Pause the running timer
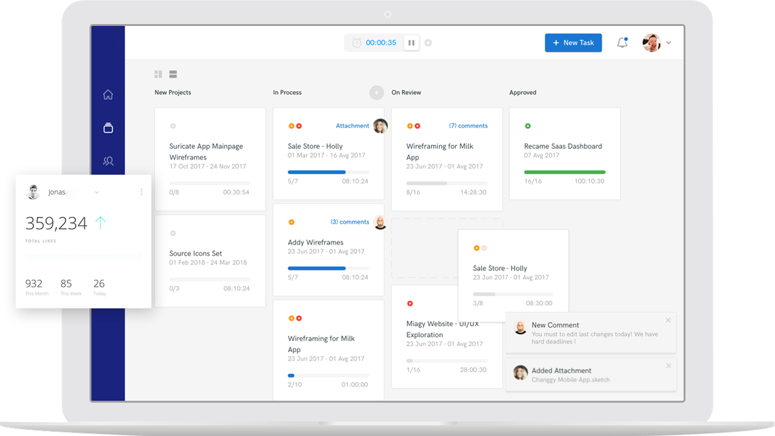Image resolution: width=775 pixels, height=436 pixels. pyautogui.click(x=411, y=42)
